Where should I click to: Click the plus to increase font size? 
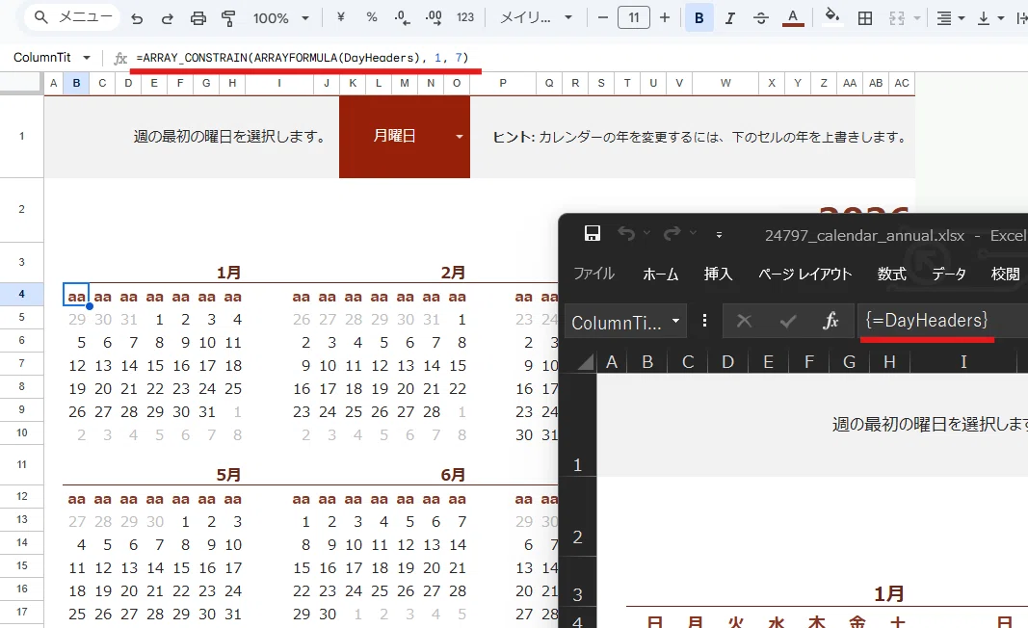tap(665, 17)
